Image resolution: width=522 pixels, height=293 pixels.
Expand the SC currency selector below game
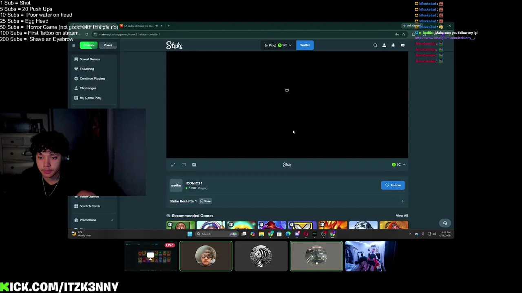click(398, 164)
